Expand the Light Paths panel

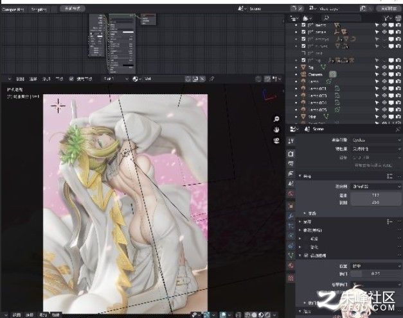click(x=300, y=222)
